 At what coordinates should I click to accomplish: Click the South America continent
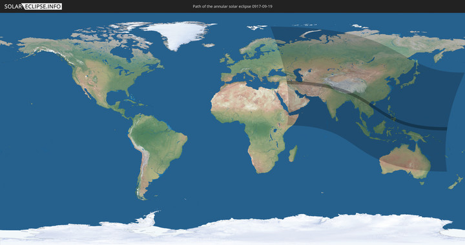pyautogui.click(x=154, y=148)
